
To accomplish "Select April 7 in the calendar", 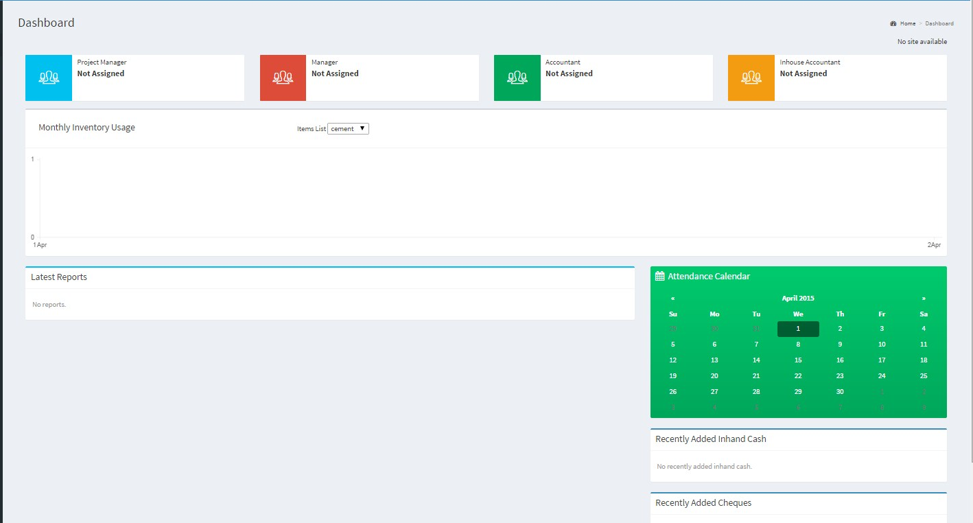I will click(756, 345).
